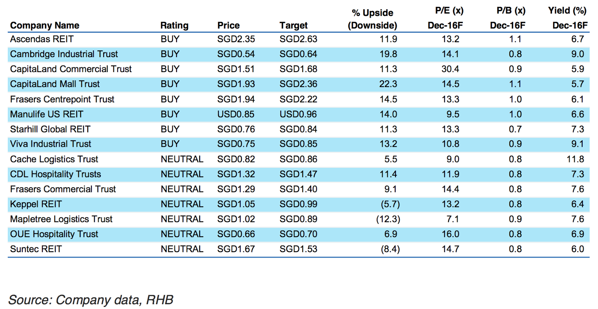Click the Company Name column header

pos(44,25)
